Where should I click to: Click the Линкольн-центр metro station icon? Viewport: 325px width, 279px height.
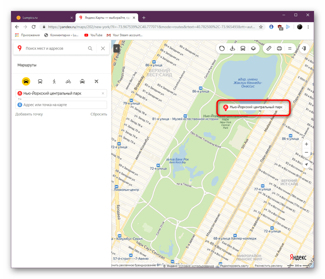tap(116, 187)
